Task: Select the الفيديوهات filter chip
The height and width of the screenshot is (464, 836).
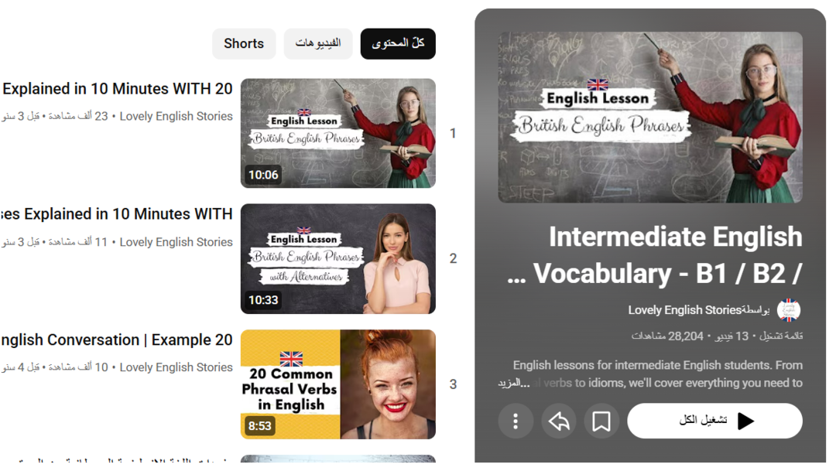Action: 318,44
